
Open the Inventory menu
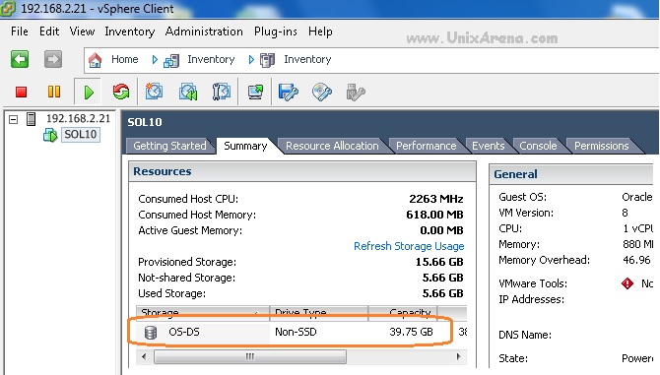130,31
